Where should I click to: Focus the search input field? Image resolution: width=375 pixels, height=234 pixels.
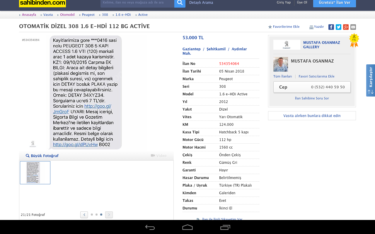tap(137, 3)
